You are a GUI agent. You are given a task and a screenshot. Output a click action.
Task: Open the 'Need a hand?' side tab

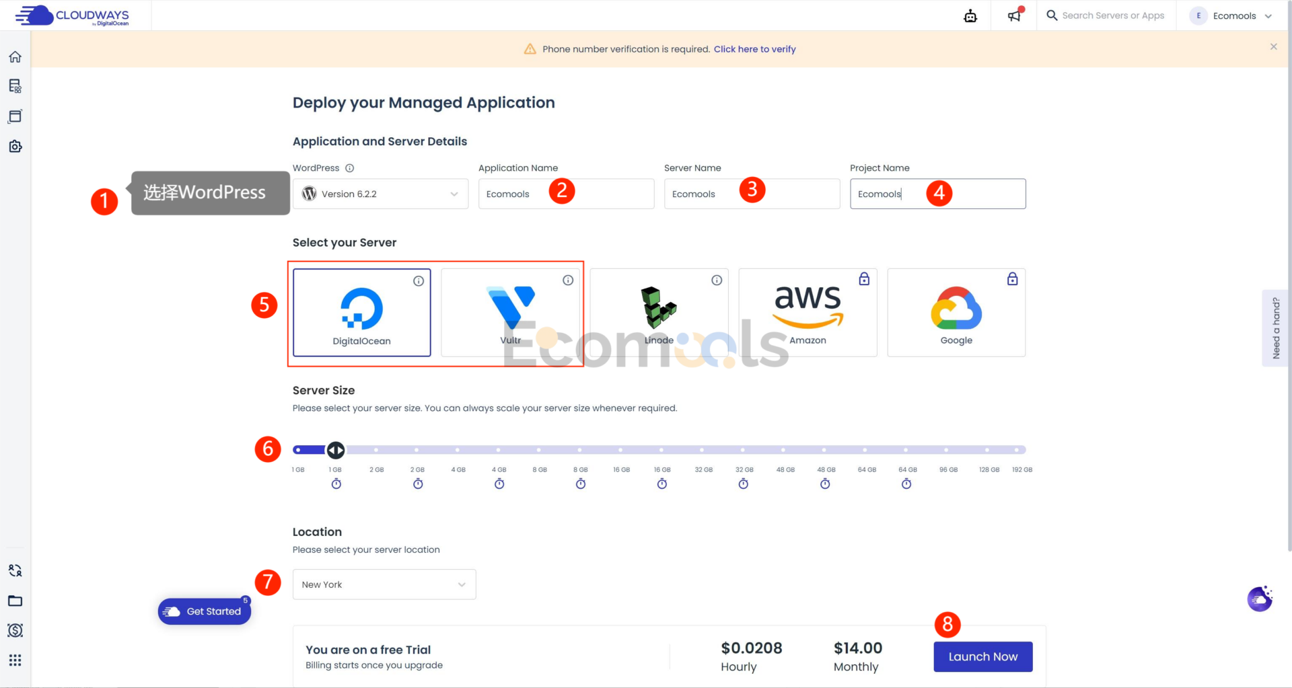(1275, 328)
